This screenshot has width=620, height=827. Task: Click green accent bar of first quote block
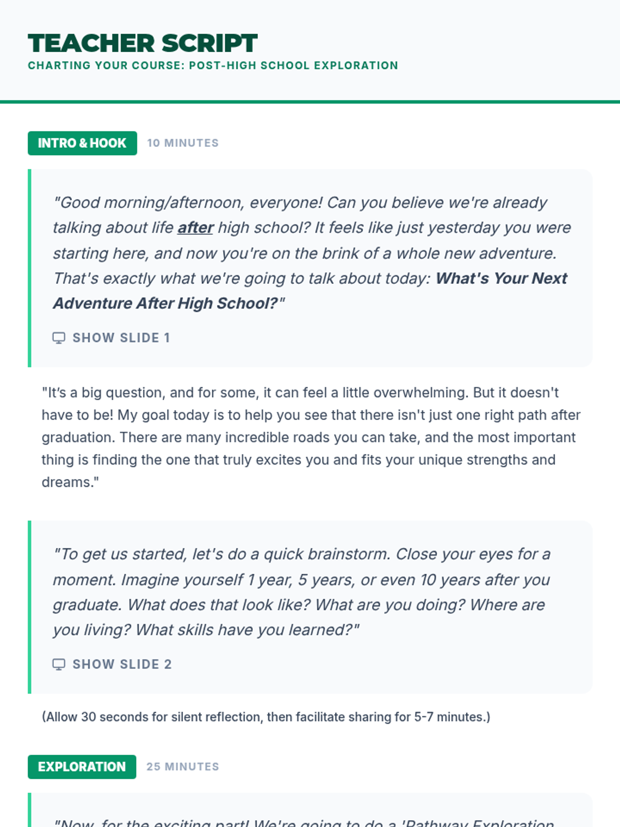[29, 268]
